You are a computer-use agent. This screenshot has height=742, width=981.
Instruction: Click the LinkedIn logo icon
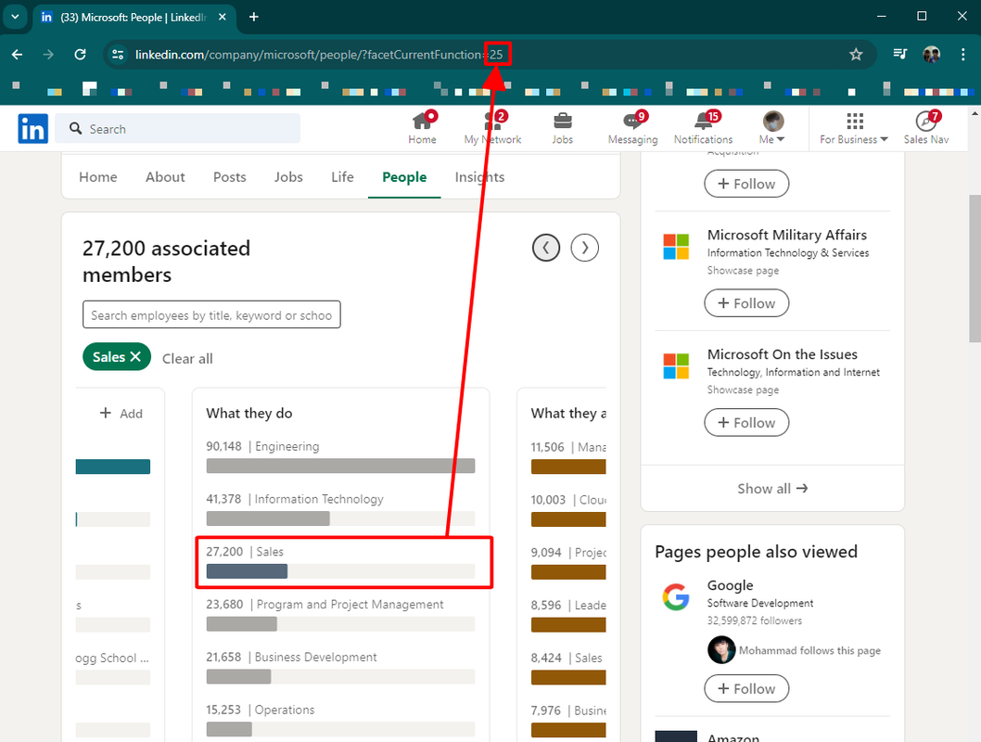pos(32,129)
